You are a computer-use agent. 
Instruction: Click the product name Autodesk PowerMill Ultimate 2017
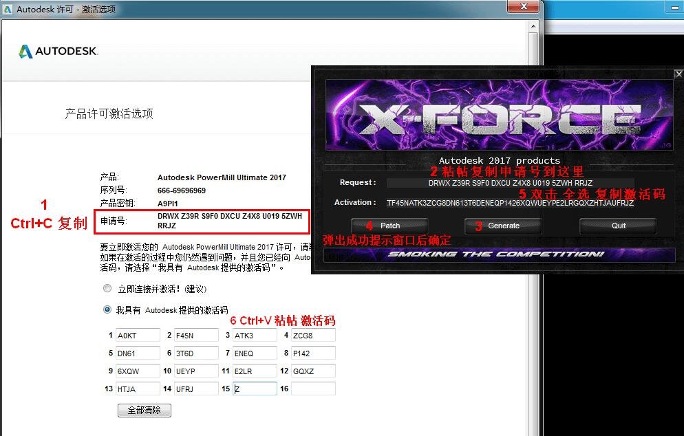(x=222, y=177)
